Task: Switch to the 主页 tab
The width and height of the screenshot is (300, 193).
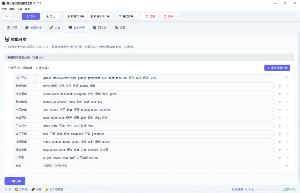Action: click(12, 28)
